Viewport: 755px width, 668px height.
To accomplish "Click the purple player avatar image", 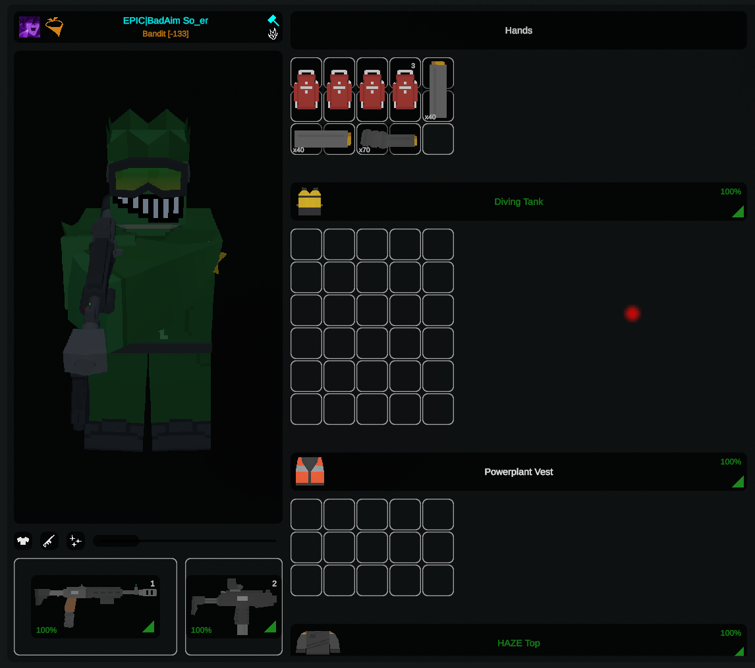I will (x=30, y=27).
